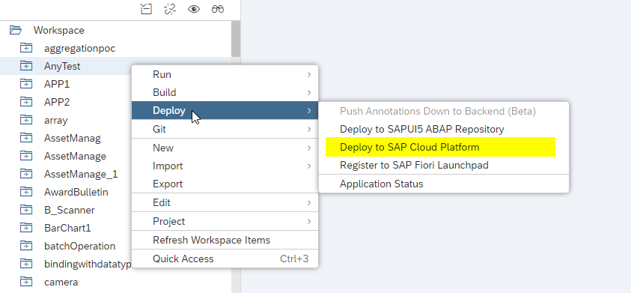
Task: Click the Import row chevron arrow
Action: click(x=309, y=166)
